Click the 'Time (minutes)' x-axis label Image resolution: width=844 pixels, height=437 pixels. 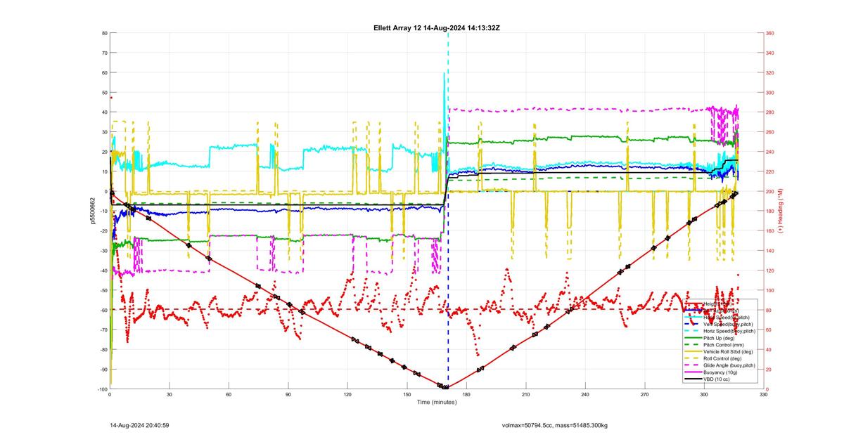click(436, 403)
